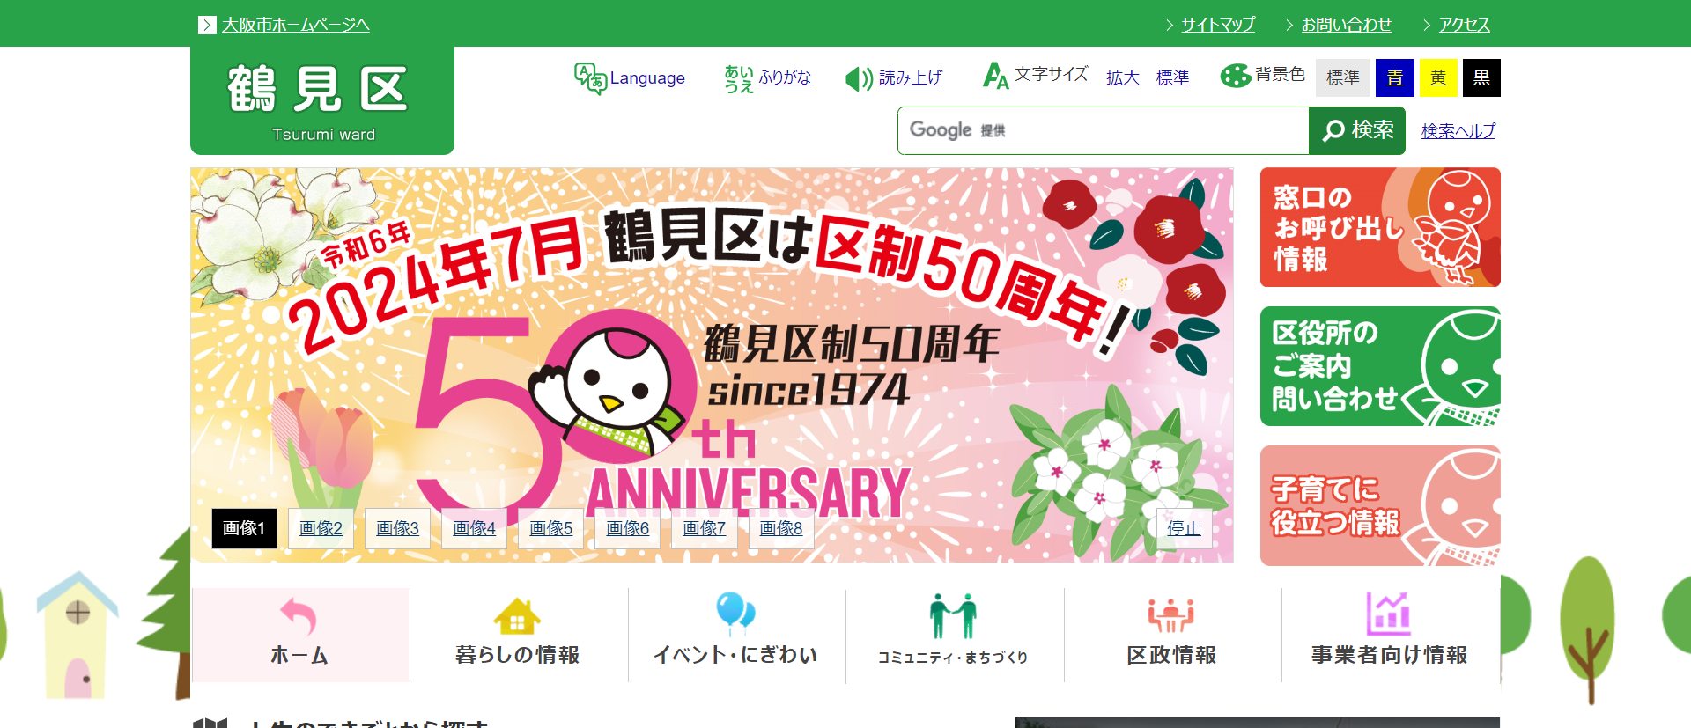Viewport: 1691px width, 728px height.
Task: Click the home return arrow icon
Action: (x=299, y=616)
